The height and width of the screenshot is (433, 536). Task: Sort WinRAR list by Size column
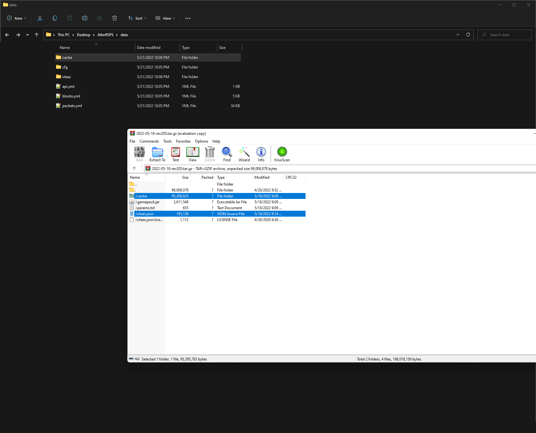coord(178,177)
